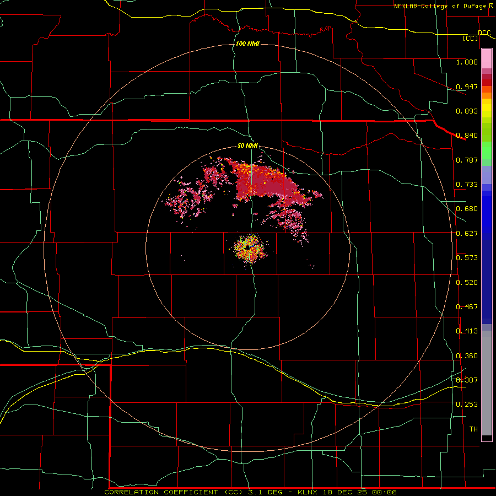Click the 0.520 color scale value

[467, 283]
